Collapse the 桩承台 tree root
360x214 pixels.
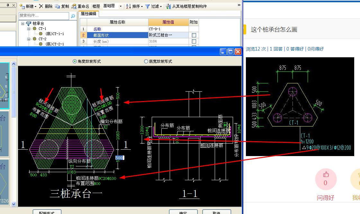coord(22,23)
